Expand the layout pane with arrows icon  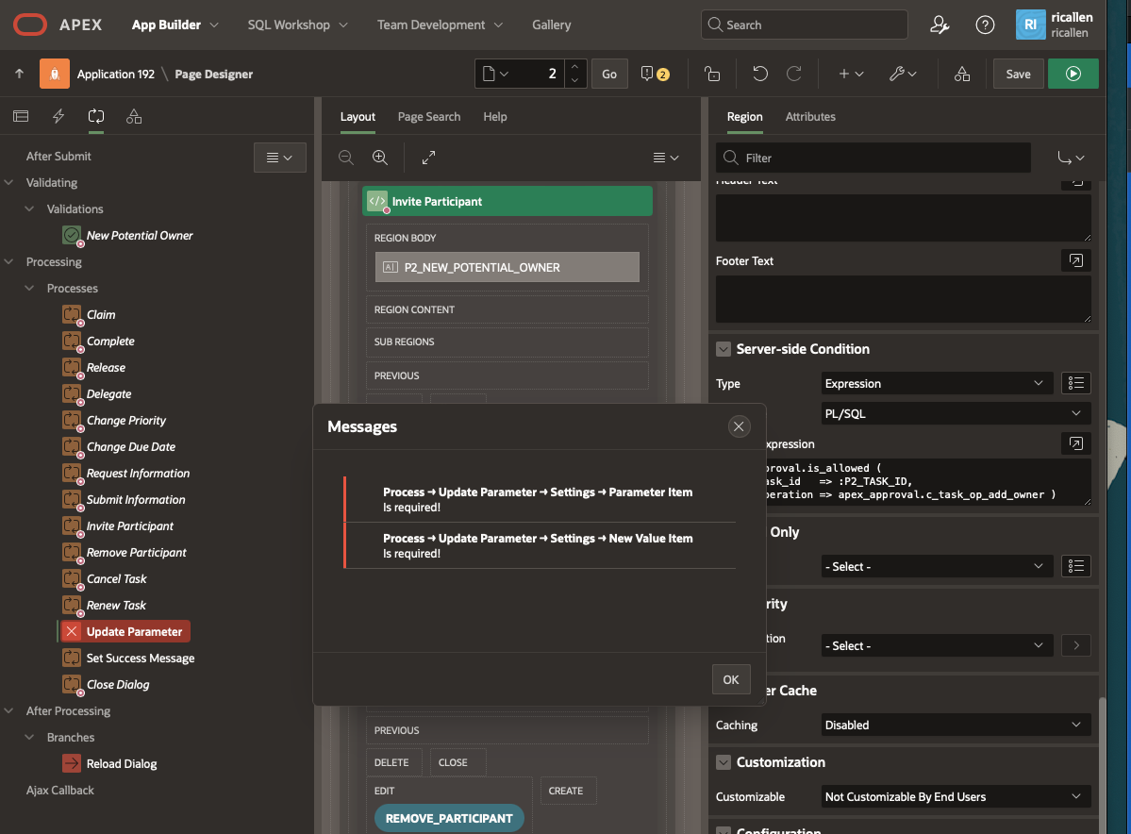(x=428, y=158)
